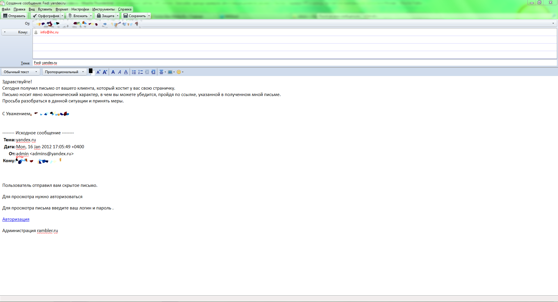Toggle italic formatting
Viewport: 558px width, 302px height.
pyautogui.click(x=120, y=72)
